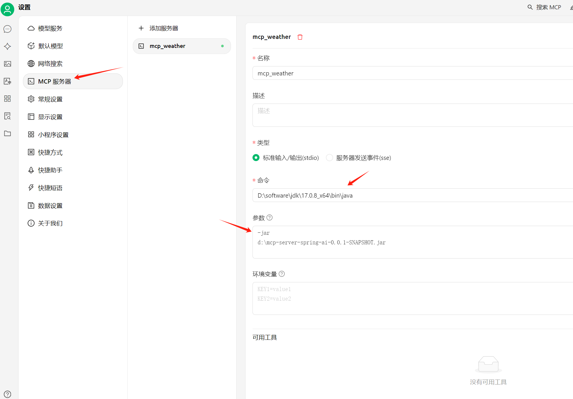
Task: Open 模型服务 settings section
Action: 73,28
